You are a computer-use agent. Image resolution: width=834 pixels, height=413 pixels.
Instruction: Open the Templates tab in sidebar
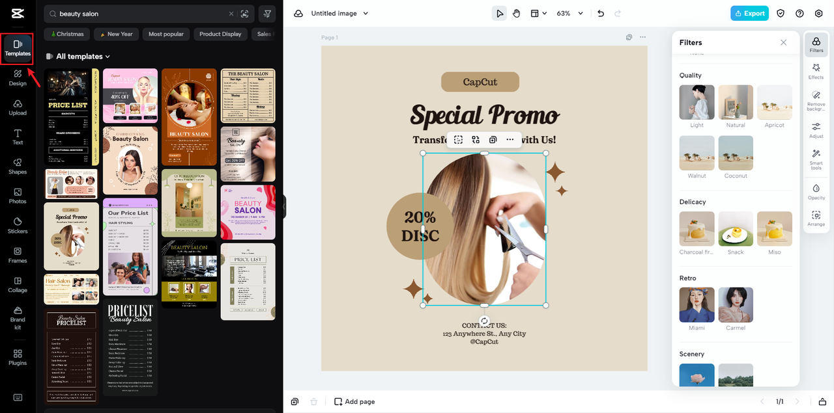pos(18,48)
